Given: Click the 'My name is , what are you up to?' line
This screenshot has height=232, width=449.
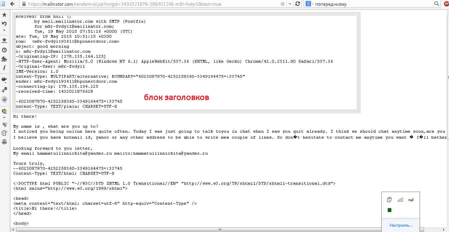Looking at the screenshot, I should click(x=56, y=126).
